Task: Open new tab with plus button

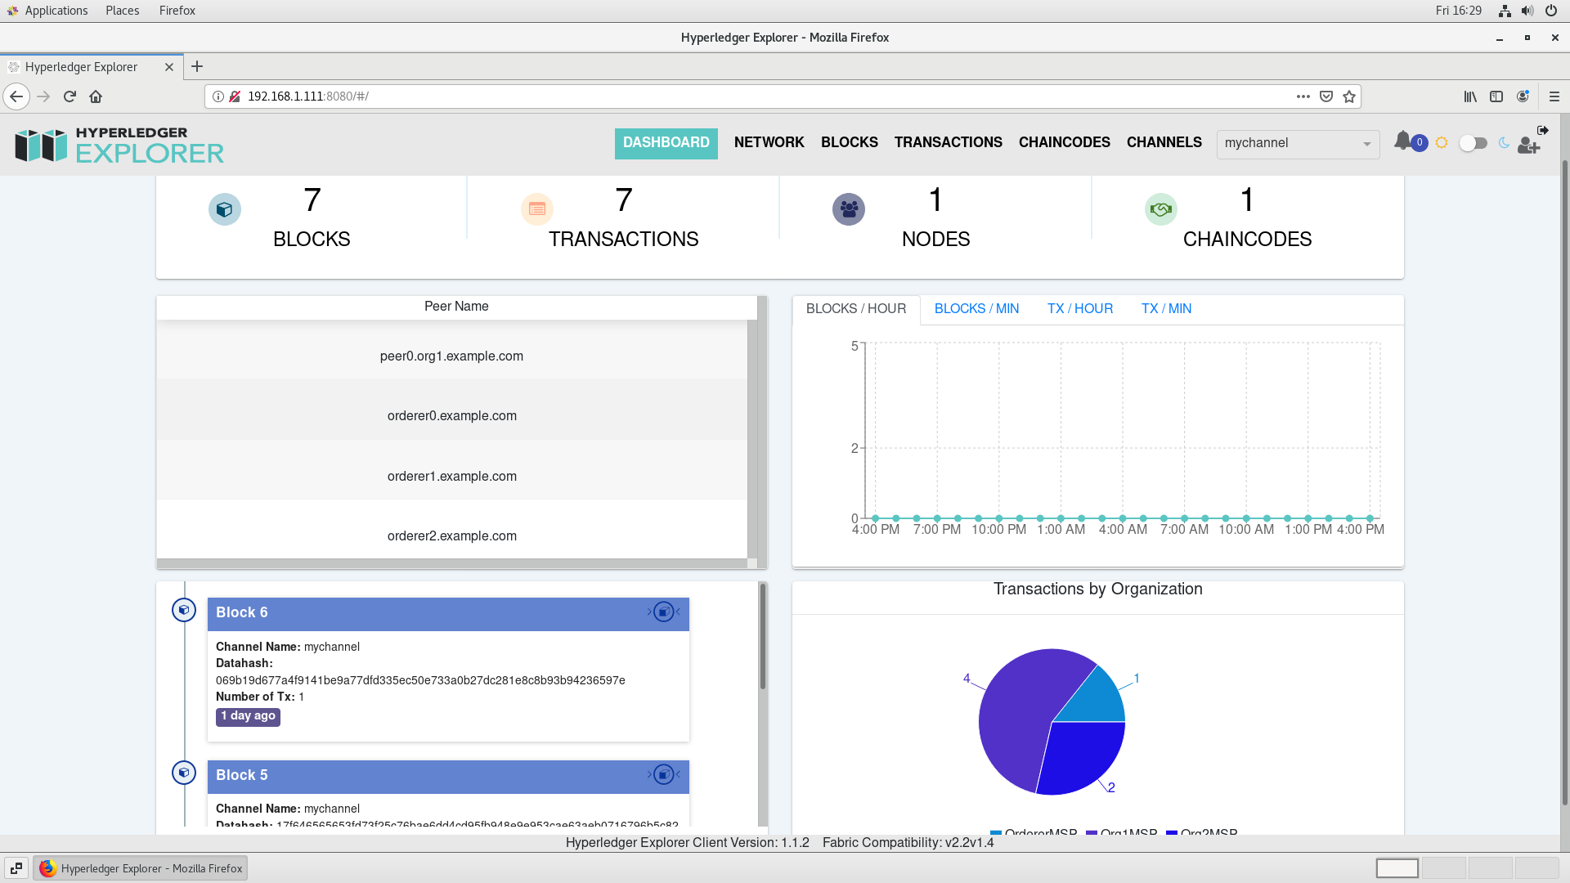Action: click(197, 67)
